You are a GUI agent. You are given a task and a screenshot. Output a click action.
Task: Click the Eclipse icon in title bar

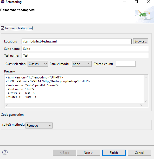click(x=2, y=2)
